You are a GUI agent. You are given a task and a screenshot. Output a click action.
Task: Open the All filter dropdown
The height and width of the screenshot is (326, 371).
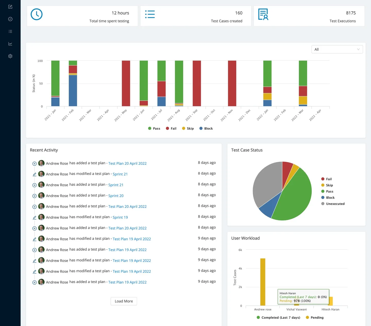(x=337, y=49)
